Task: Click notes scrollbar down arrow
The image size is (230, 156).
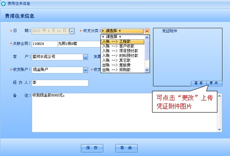Action: [x=219, y=130]
